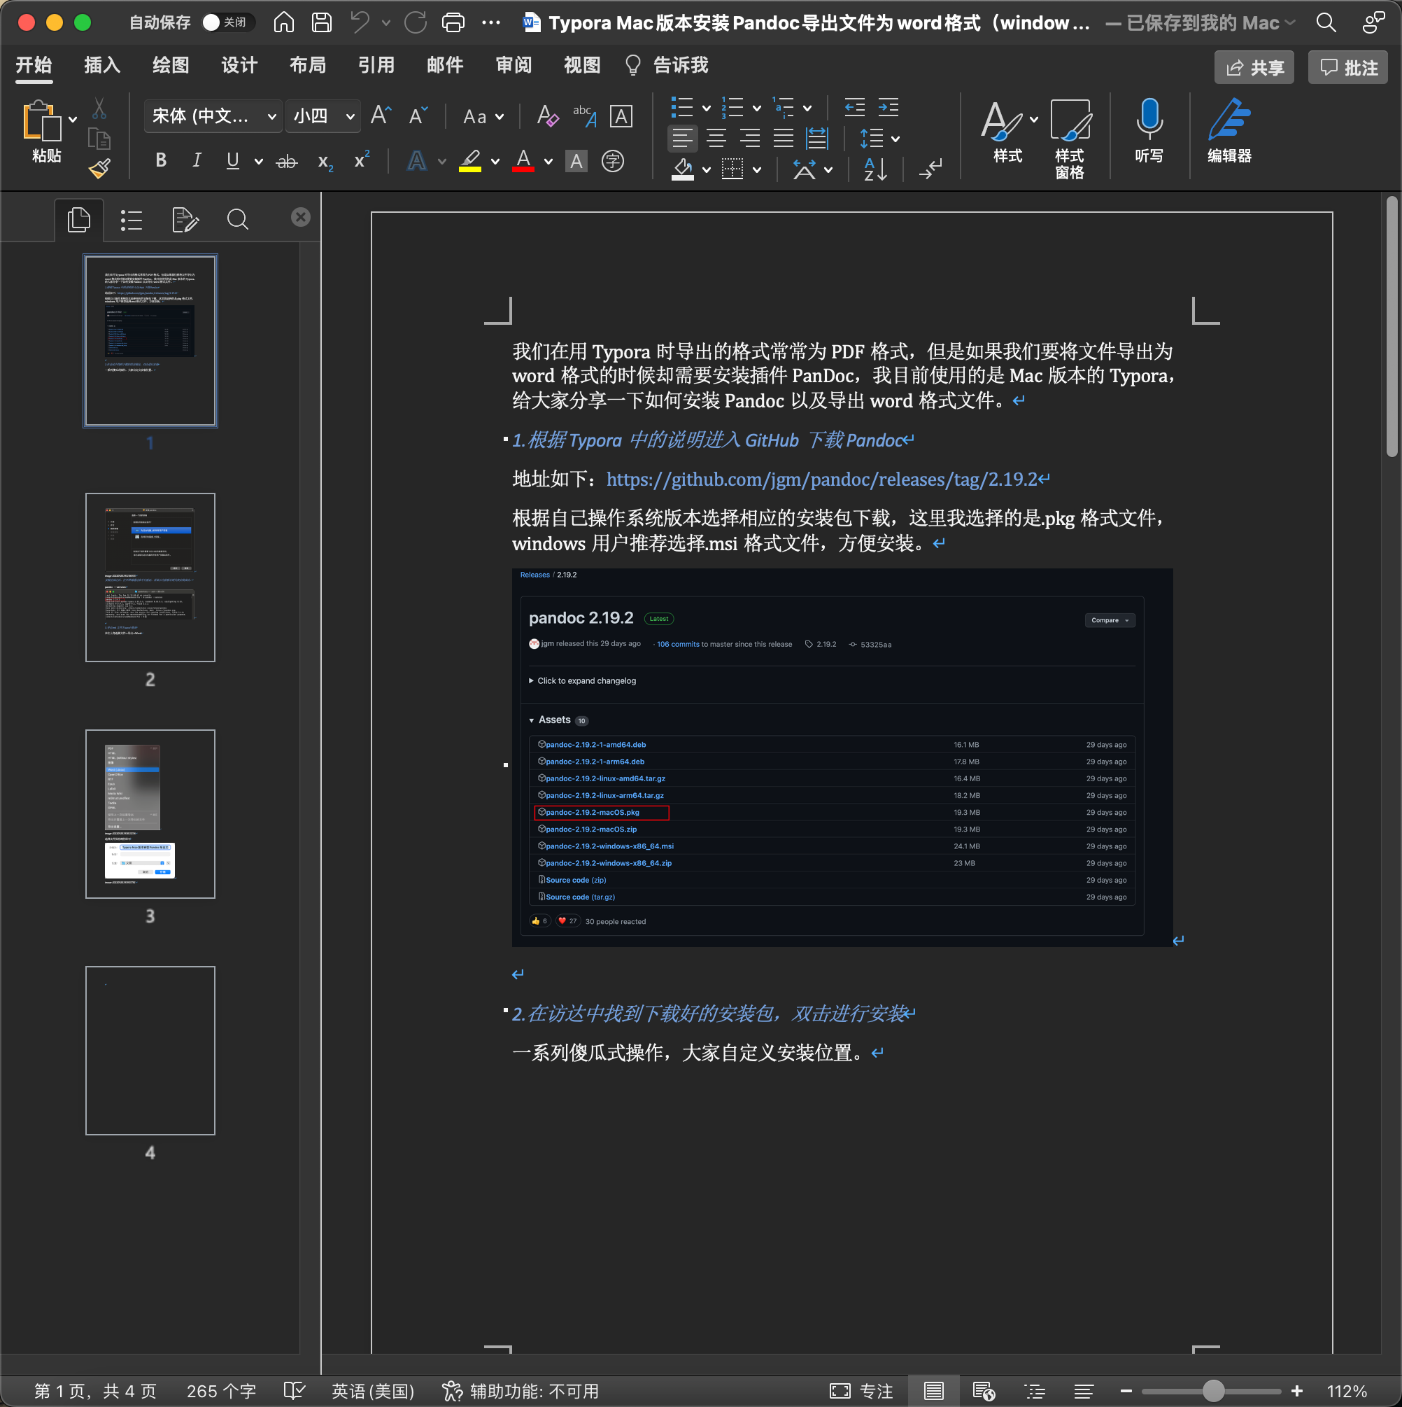Click word count 265 个字
Screen dimensions: 1402x1407
click(x=221, y=1391)
